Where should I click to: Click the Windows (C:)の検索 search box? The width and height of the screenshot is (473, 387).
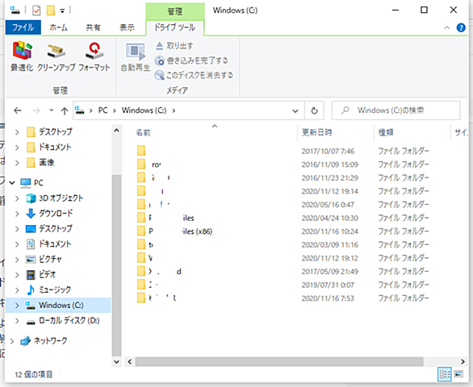tap(396, 110)
